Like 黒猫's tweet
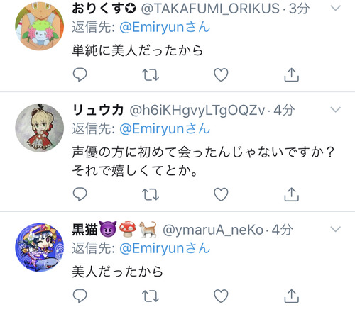355x312 pixels. [221, 296]
